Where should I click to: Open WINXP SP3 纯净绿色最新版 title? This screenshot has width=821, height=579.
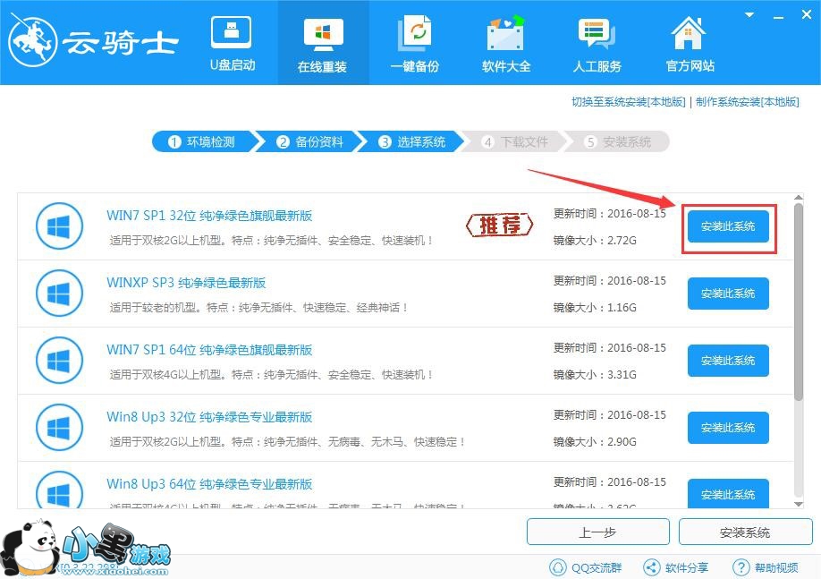(186, 283)
